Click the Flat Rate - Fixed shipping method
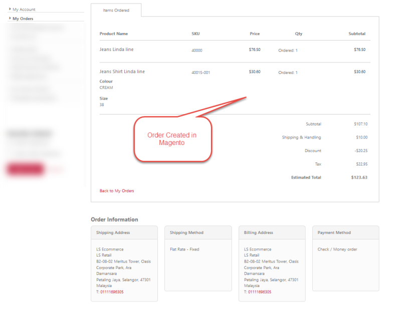 184,249
